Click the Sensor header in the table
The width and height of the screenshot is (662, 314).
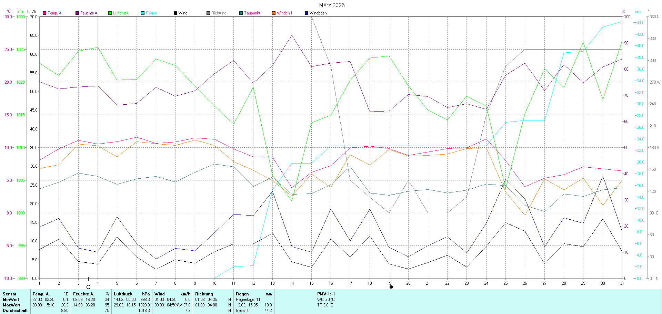(10, 294)
